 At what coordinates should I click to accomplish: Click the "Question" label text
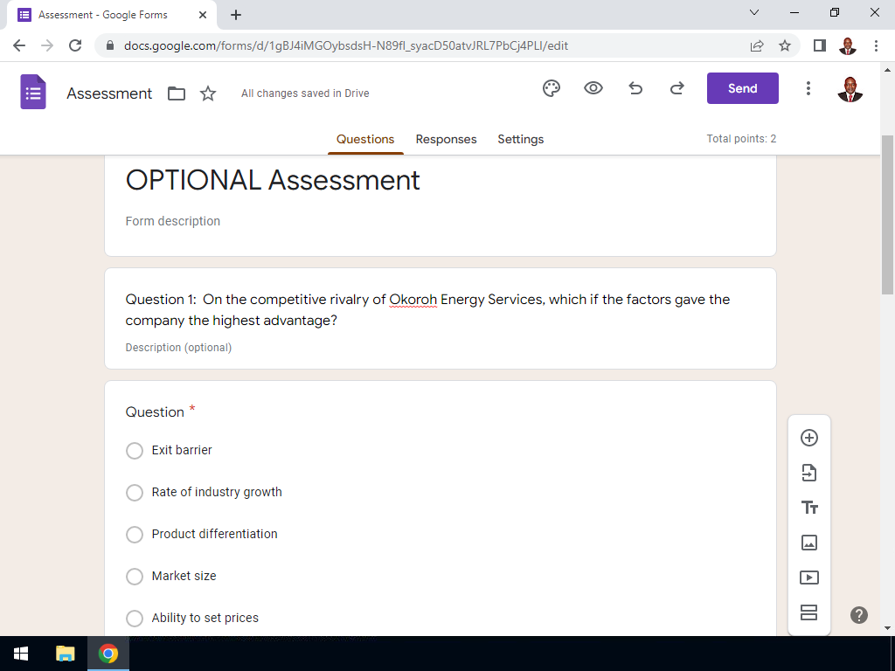[155, 412]
